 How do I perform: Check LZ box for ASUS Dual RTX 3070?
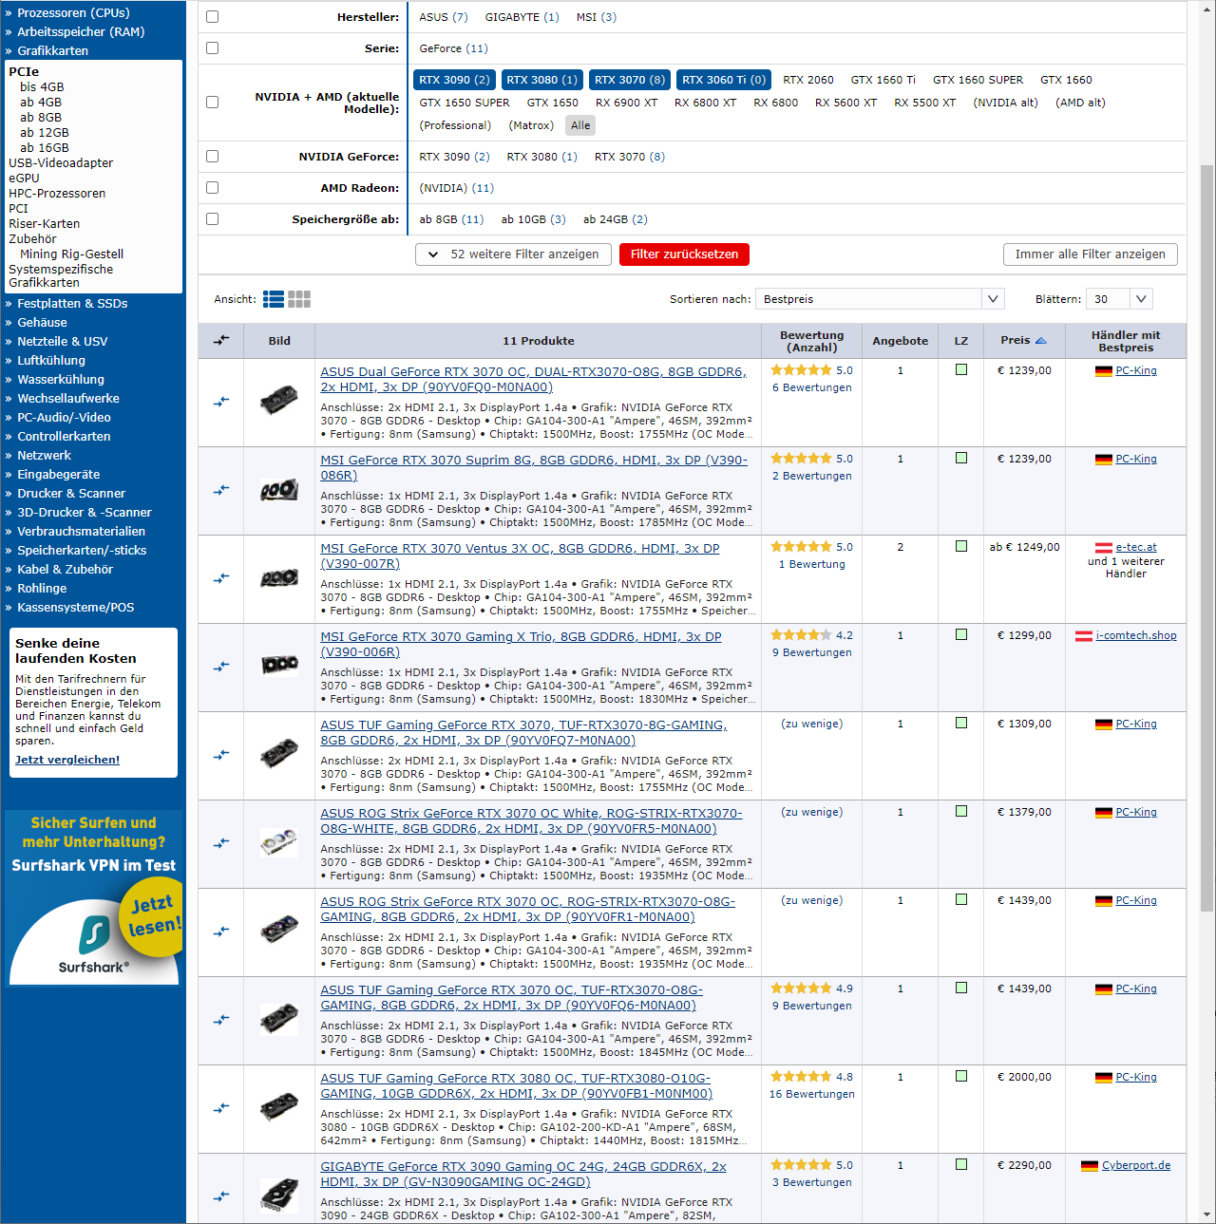pos(961,369)
